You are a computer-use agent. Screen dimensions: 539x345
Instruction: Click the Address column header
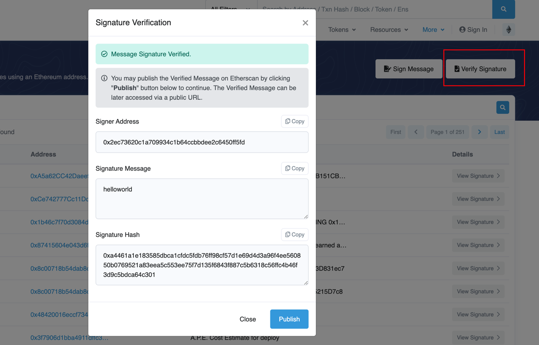[43, 154]
